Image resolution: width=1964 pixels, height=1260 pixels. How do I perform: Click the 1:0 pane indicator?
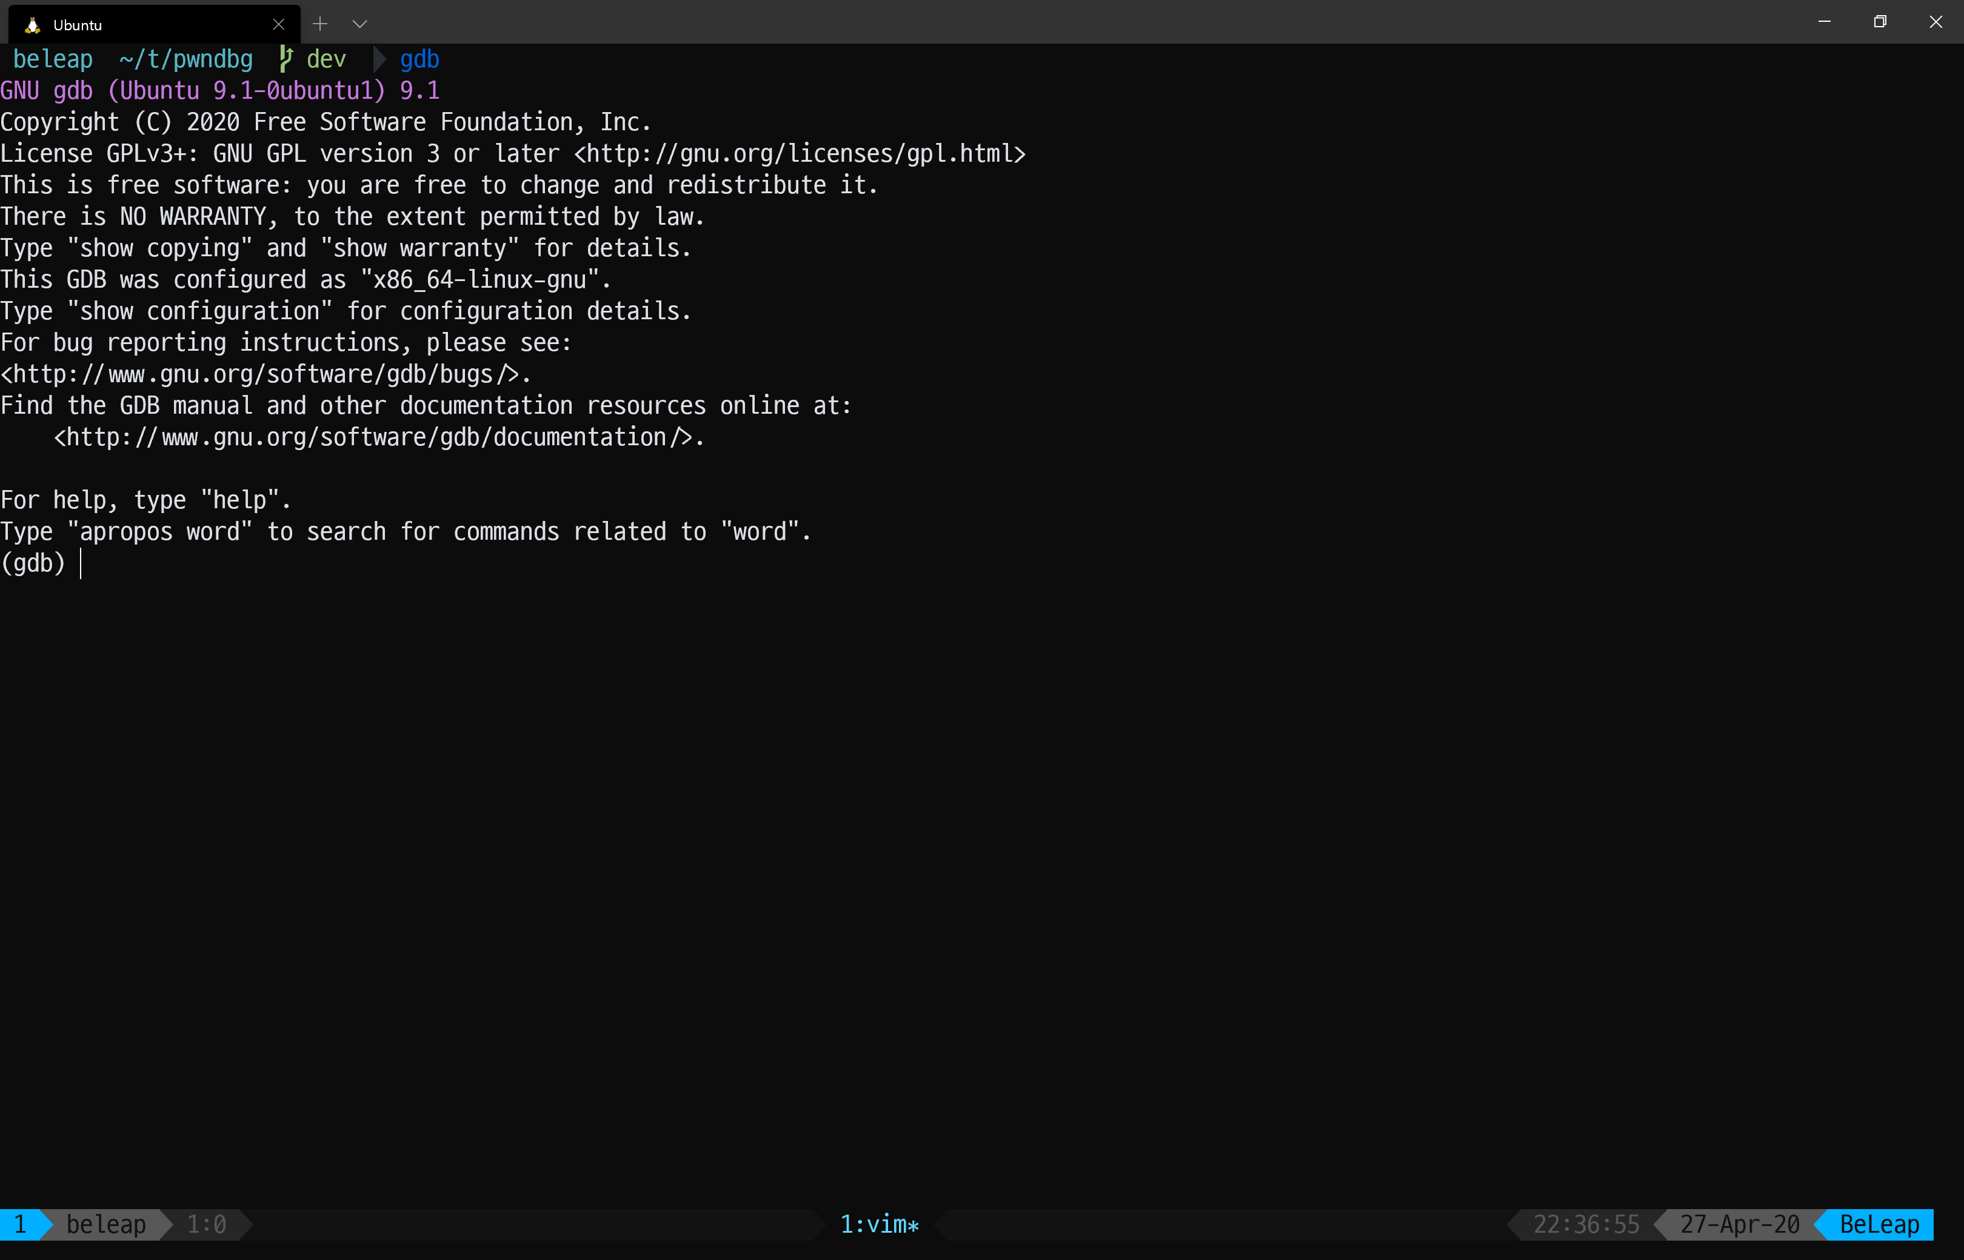click(207, 1224)
